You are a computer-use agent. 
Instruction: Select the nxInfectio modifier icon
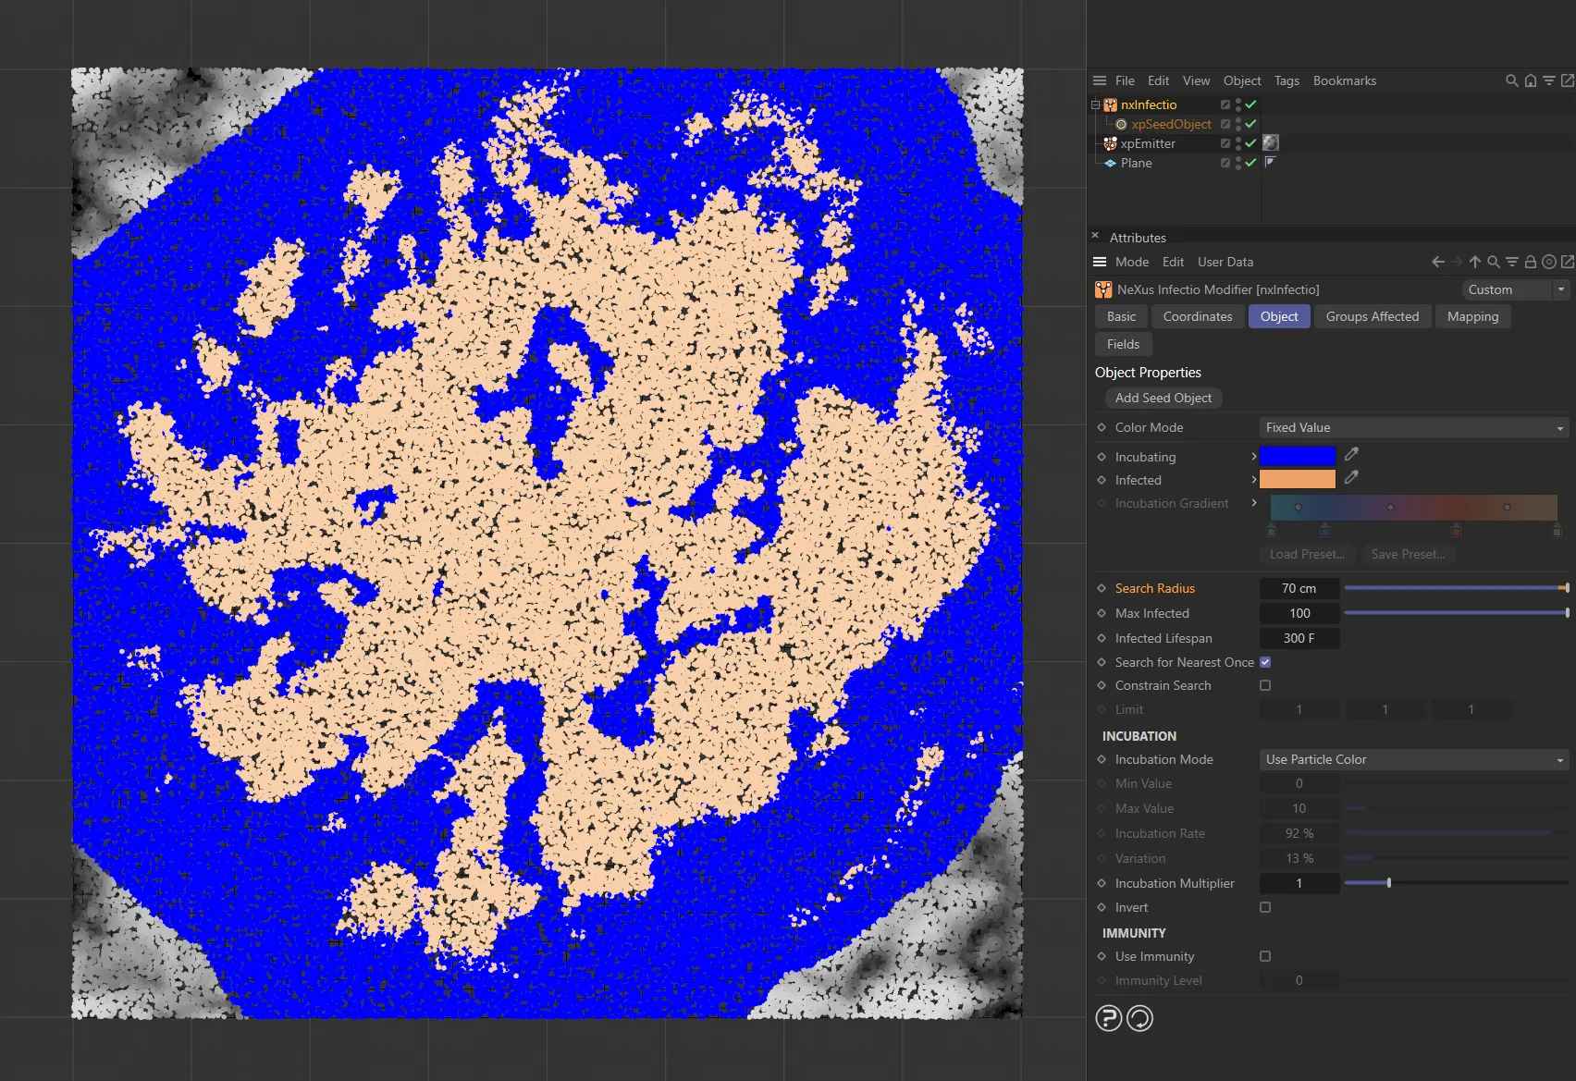coord(1109,104)
